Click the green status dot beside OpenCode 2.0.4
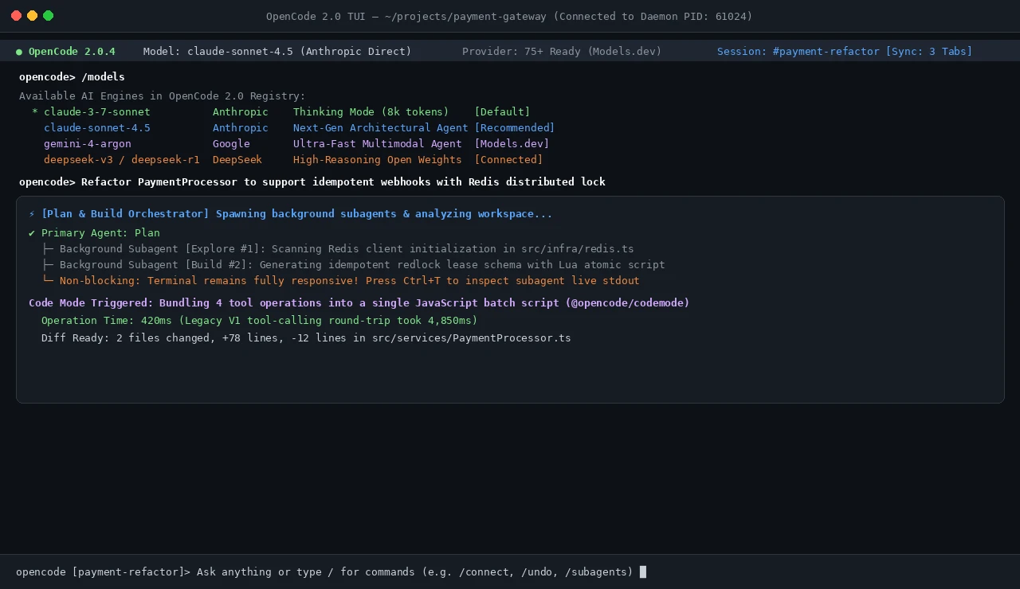Viewport: 1020px width, 589px height. (19, 52)
